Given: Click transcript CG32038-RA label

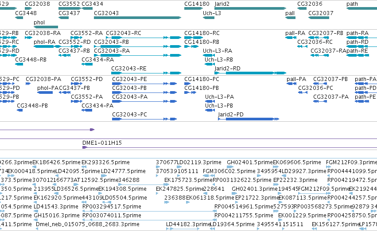Looking at the screenshot, I should point(43,33).
